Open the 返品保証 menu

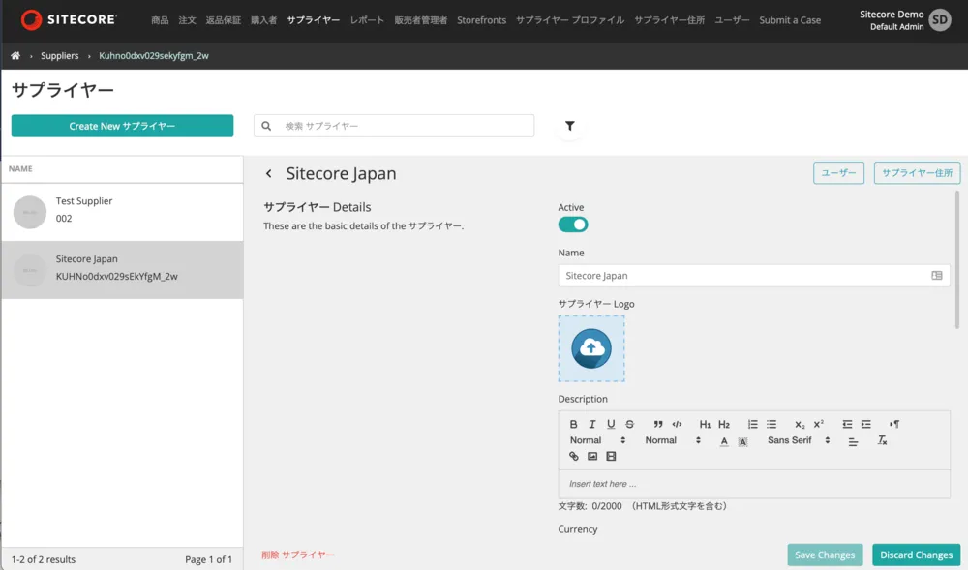pyautogui.click(x=224, y=20)
